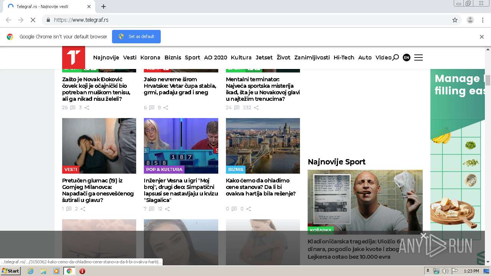
Task: Click share icon under Hrvatska storm article
Action: (x=166, y=108)
